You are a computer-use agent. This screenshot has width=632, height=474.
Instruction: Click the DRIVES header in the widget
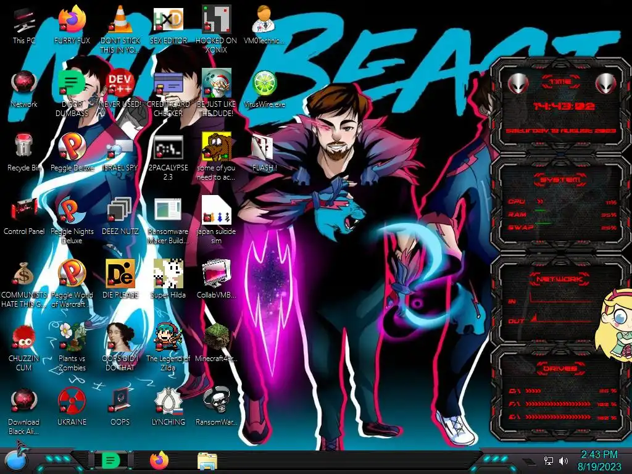560,368
